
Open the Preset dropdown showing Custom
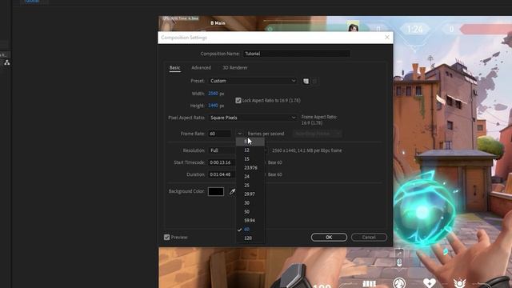[x=253, y=81]
